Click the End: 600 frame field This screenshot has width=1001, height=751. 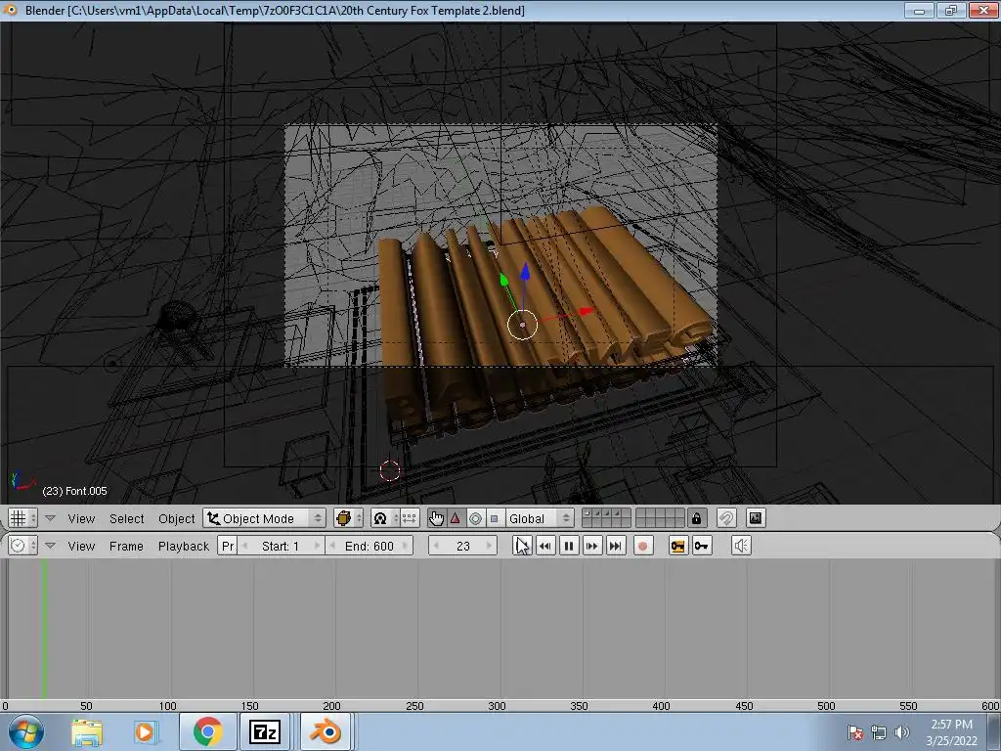[369, 546]
